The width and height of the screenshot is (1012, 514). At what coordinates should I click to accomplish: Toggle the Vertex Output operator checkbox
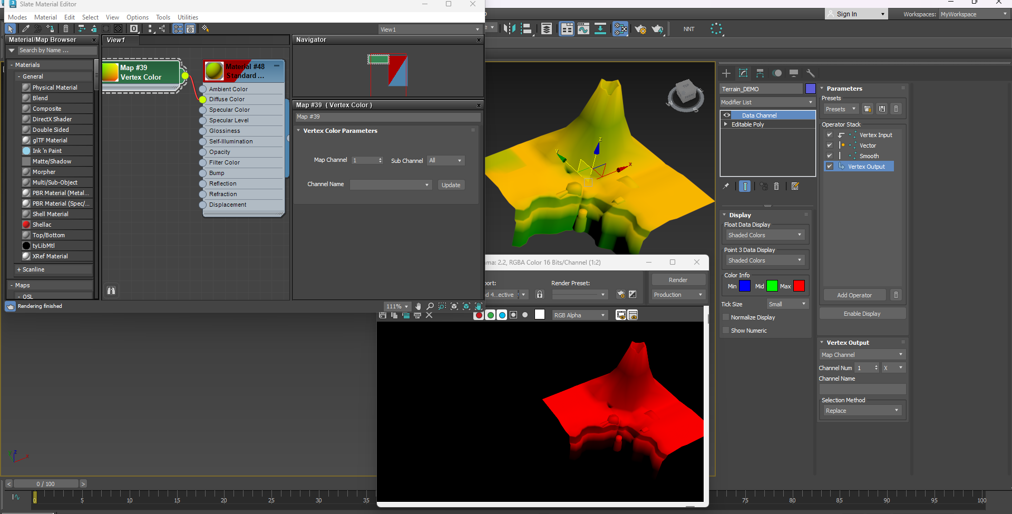pyautogui.click(x=830, y=167)
